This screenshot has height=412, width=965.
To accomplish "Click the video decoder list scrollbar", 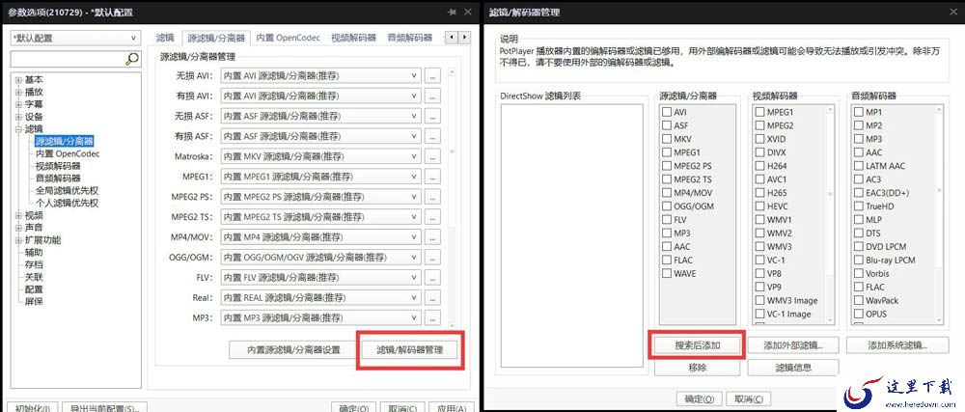I will [830, 213].
